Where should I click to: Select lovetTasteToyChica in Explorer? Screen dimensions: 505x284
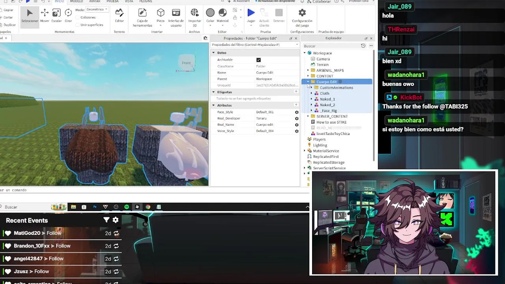click(333, 134)
